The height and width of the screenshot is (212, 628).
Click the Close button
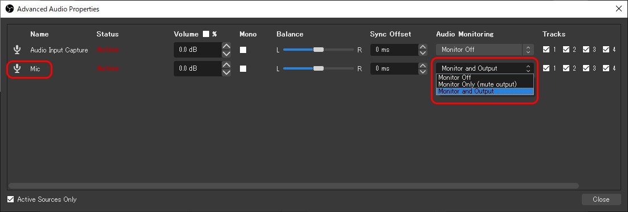point(601,199)
